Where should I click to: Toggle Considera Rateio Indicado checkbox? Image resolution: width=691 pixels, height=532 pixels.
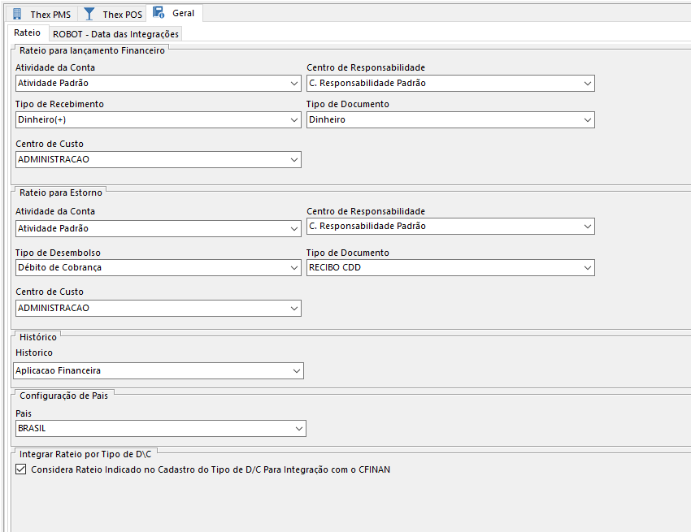(x=21, y=469)
